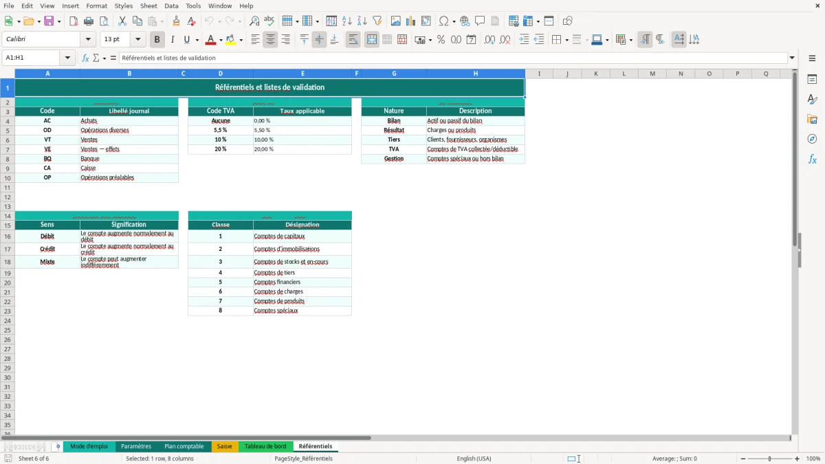Open sidebar Gallery panel
This screenshot has width=825, height=464.
812,120
